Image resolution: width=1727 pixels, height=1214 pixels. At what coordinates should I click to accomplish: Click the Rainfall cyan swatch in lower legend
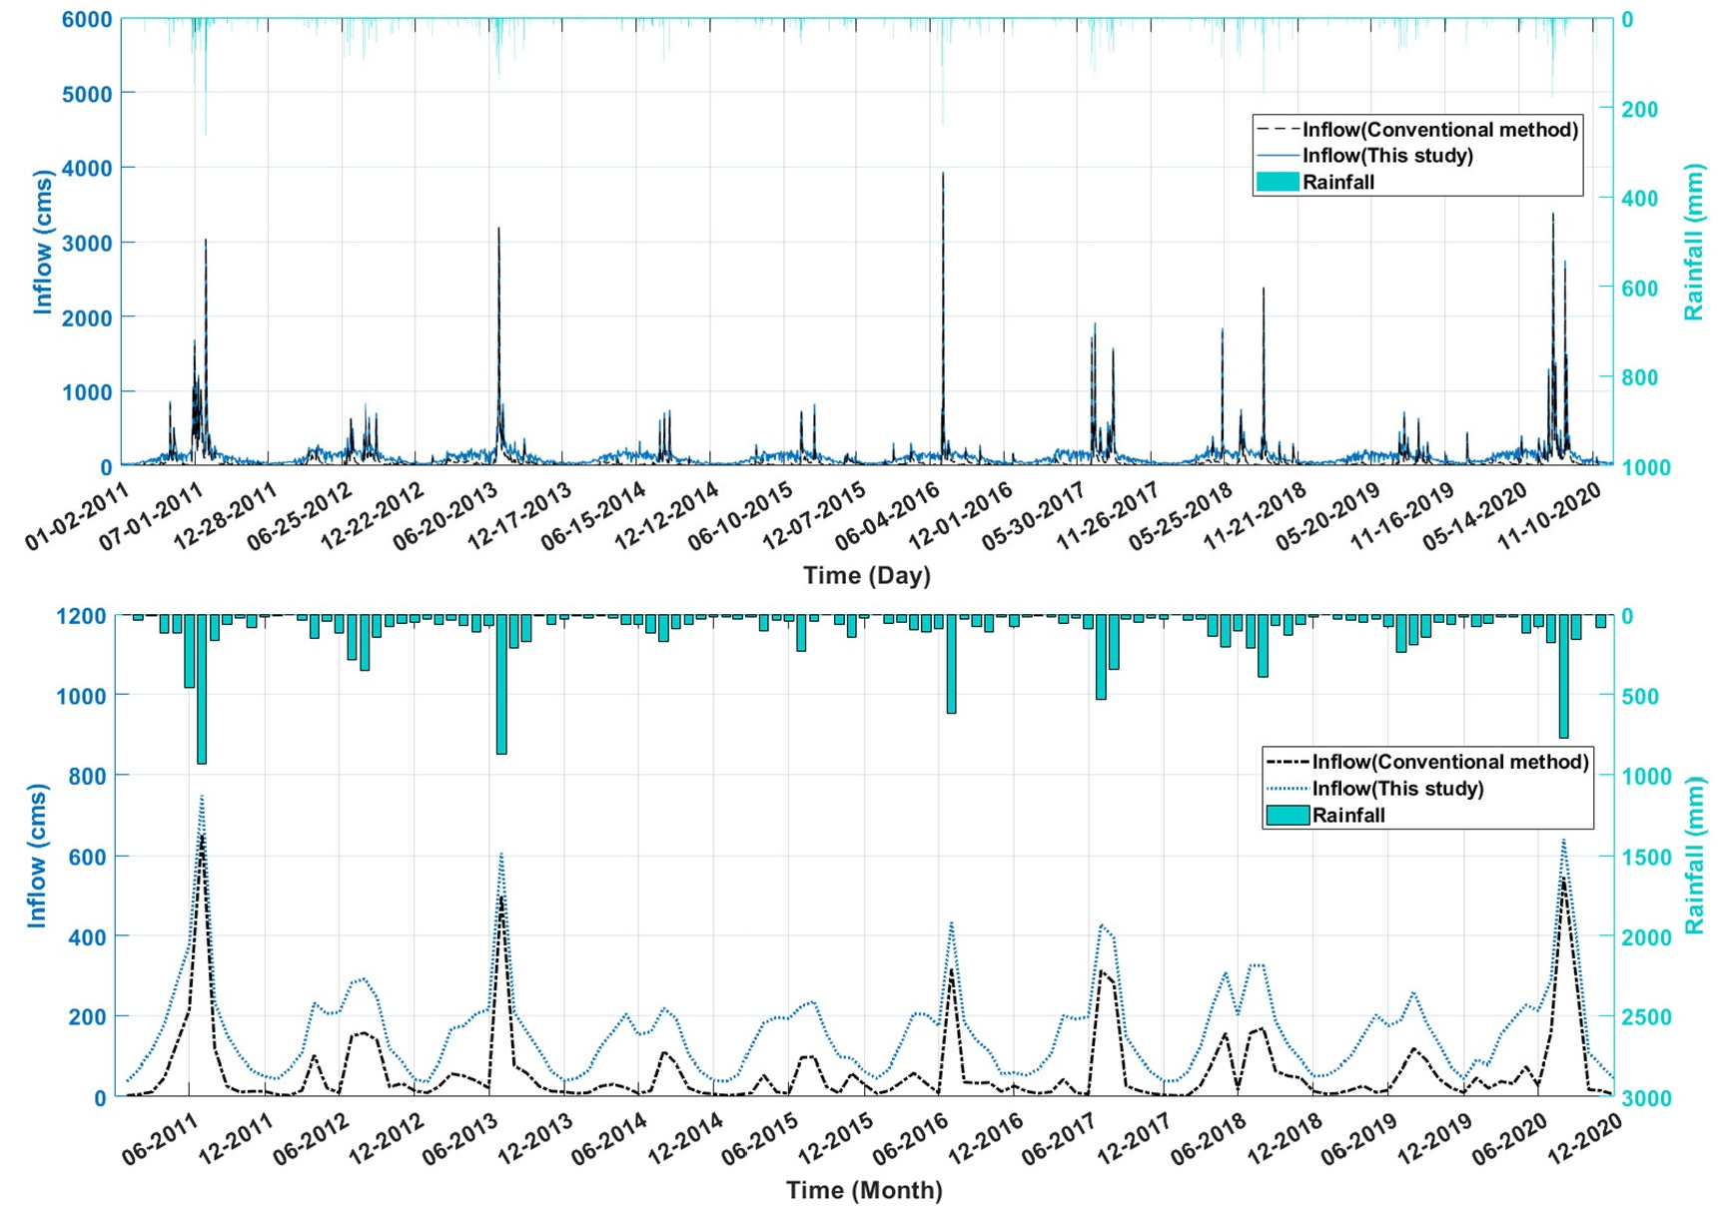1288,815
